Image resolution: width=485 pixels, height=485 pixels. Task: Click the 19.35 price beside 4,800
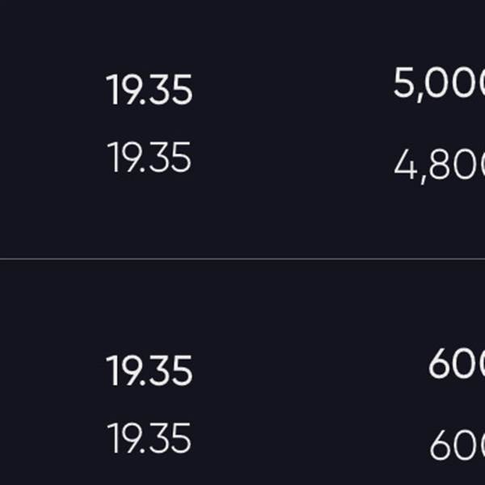tap(149, 158)
